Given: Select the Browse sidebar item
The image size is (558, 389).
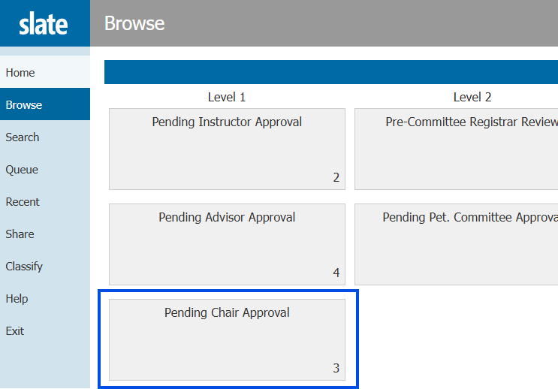Looking at the screenshot, I should coord(24,105).
